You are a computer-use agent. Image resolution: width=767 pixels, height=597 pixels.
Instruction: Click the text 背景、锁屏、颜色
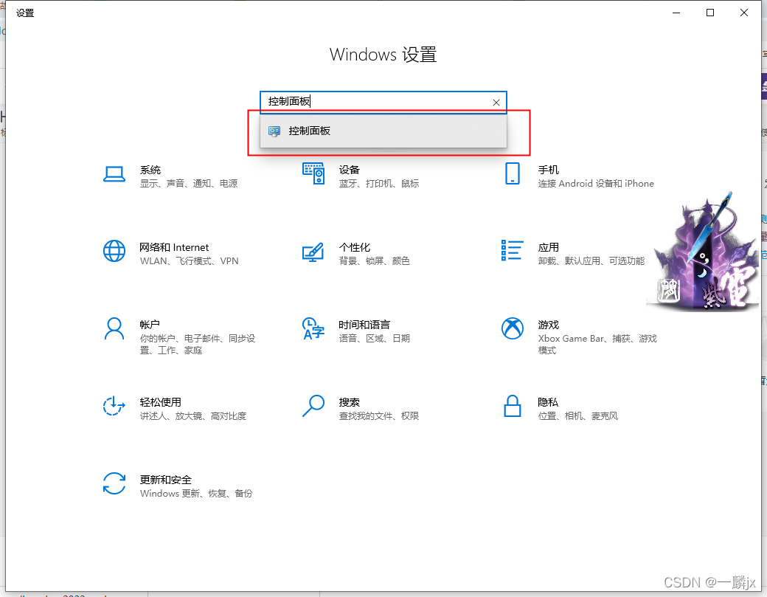(x=374, y=260)
